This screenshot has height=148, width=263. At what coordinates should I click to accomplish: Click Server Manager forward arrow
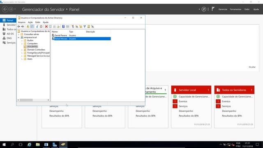tap(11, 9)
